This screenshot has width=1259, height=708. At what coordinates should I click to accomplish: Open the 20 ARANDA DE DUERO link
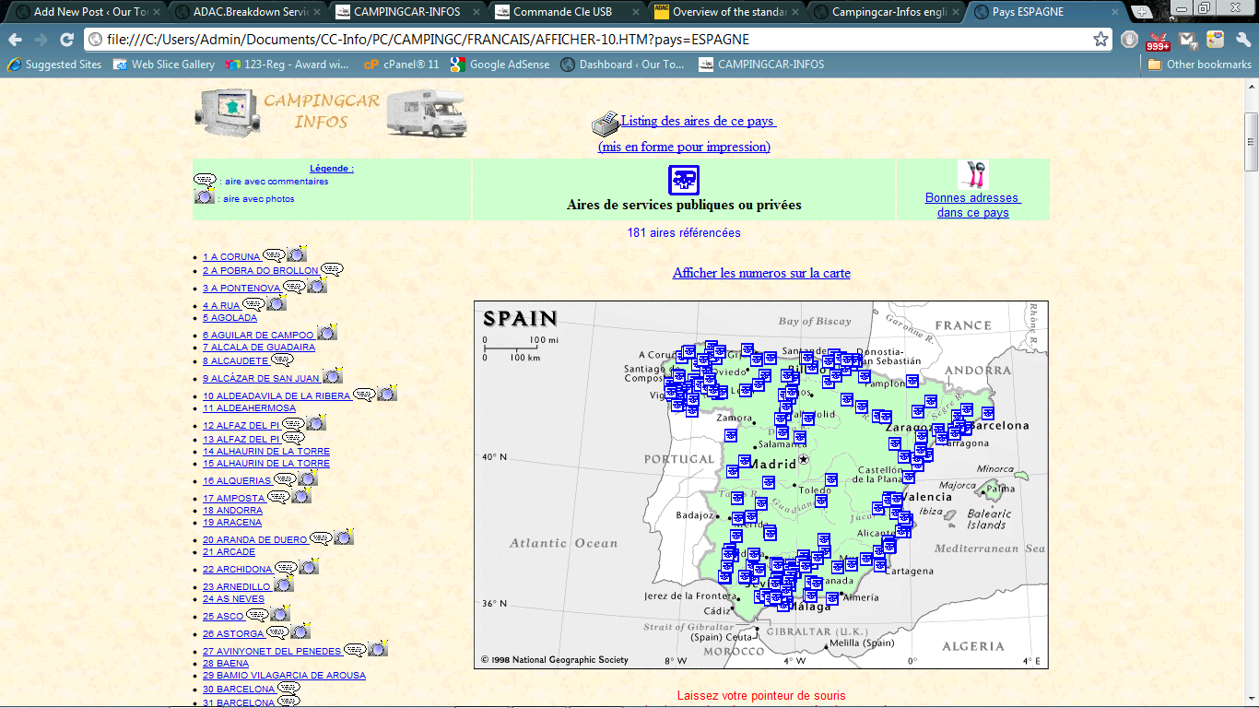tap(255, 540)
